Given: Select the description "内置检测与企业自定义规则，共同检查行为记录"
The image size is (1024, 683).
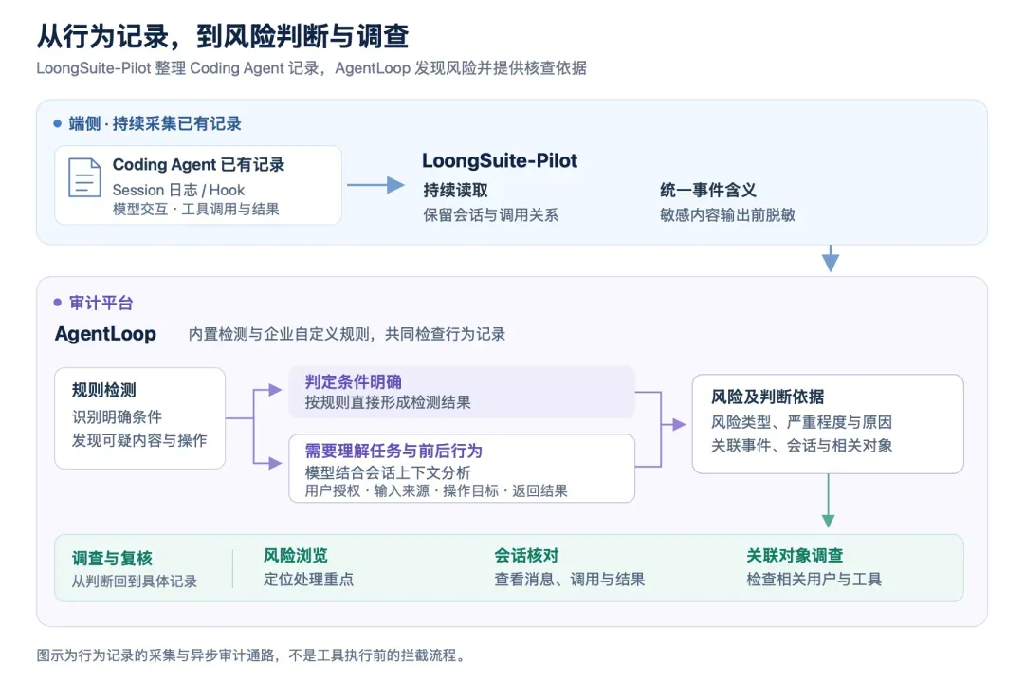Looking at the screenshot, I should click(347, 334).
